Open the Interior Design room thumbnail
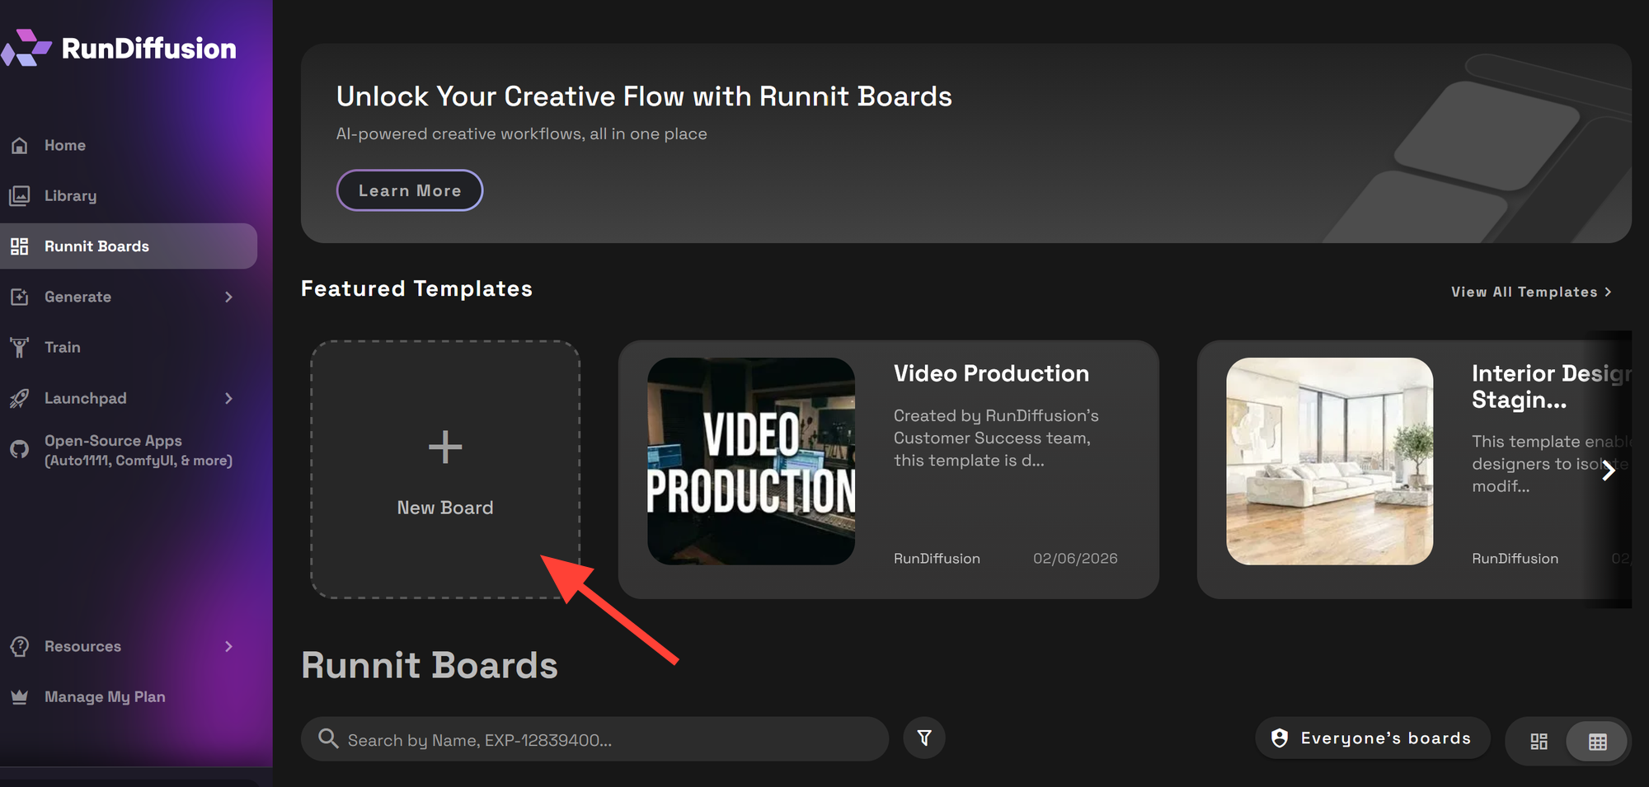Viewport: 1649px width, 787px height. tap(1330, 461)
